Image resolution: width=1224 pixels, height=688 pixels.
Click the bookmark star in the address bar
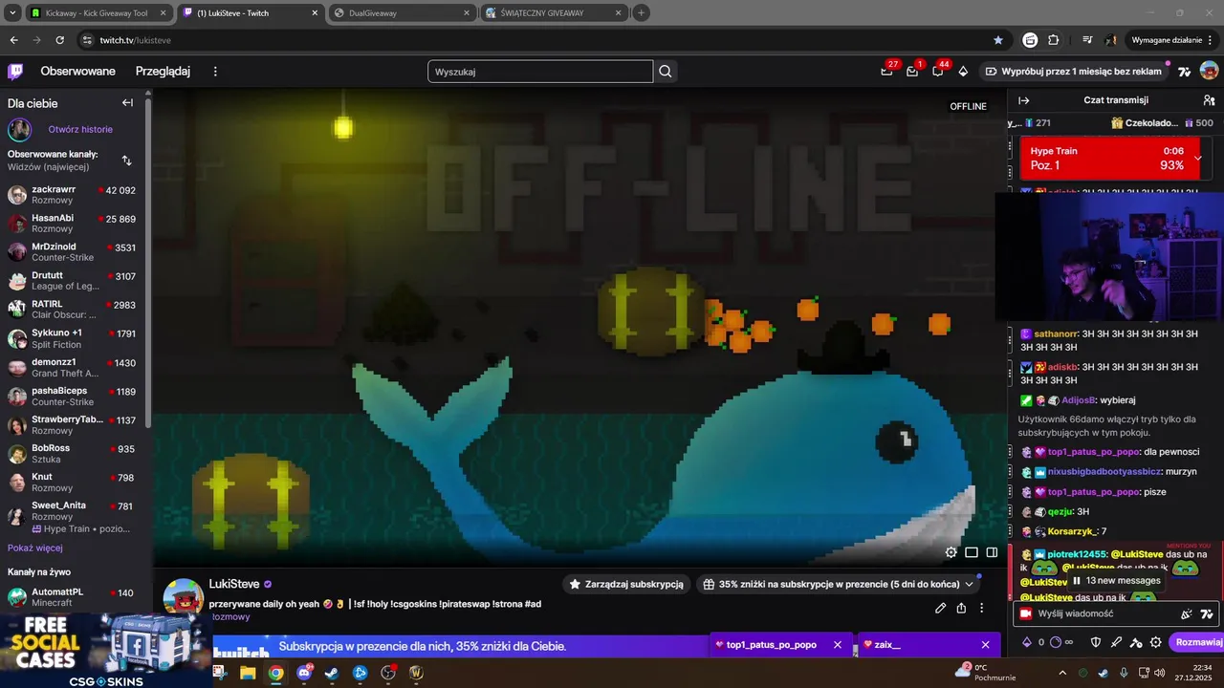(998, 40)
